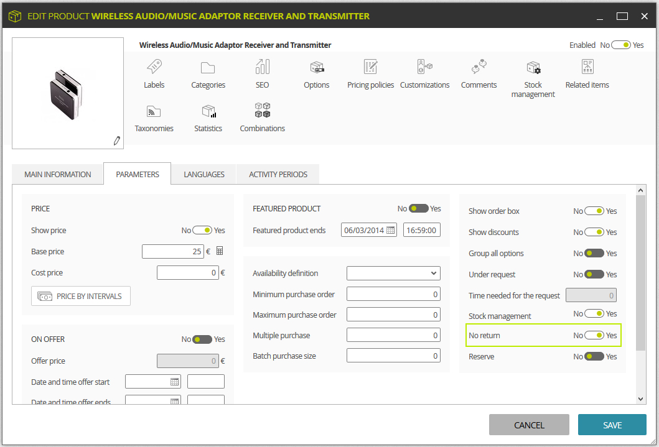The width and height of the screenshot is (659, 447).
Task: Click the base price calculator icon
Action: (x=220, y=251)
